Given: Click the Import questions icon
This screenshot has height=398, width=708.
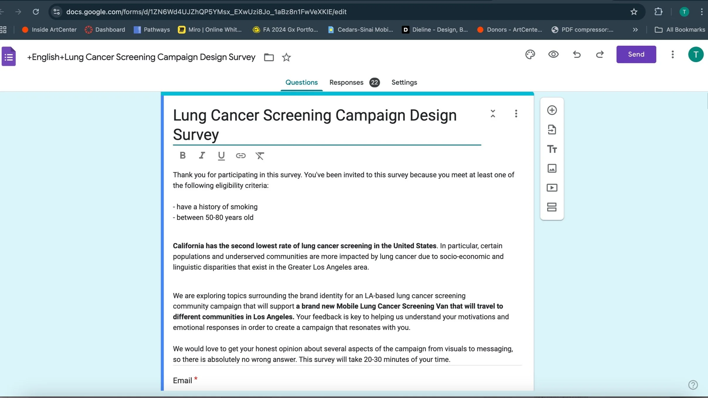Looking at the screenshot, I should pyautogui.click(x=552, y=130).
